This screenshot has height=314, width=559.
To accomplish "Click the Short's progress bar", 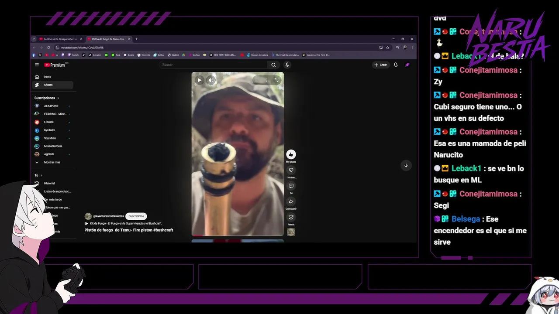I will (238, 235).
